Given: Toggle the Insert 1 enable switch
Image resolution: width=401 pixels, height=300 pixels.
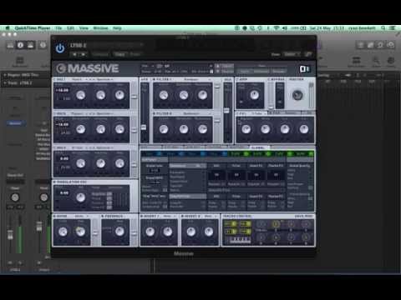Looking at the screenshot, I should (x=142, y=216).
